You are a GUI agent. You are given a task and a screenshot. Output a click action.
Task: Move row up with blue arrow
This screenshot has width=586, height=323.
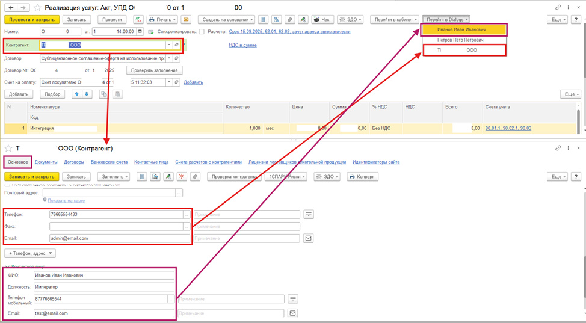(x=76, y=94)
